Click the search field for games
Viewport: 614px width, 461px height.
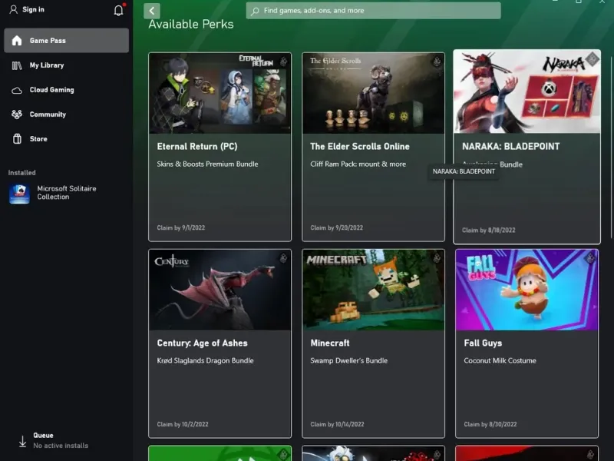click(373, 11)
